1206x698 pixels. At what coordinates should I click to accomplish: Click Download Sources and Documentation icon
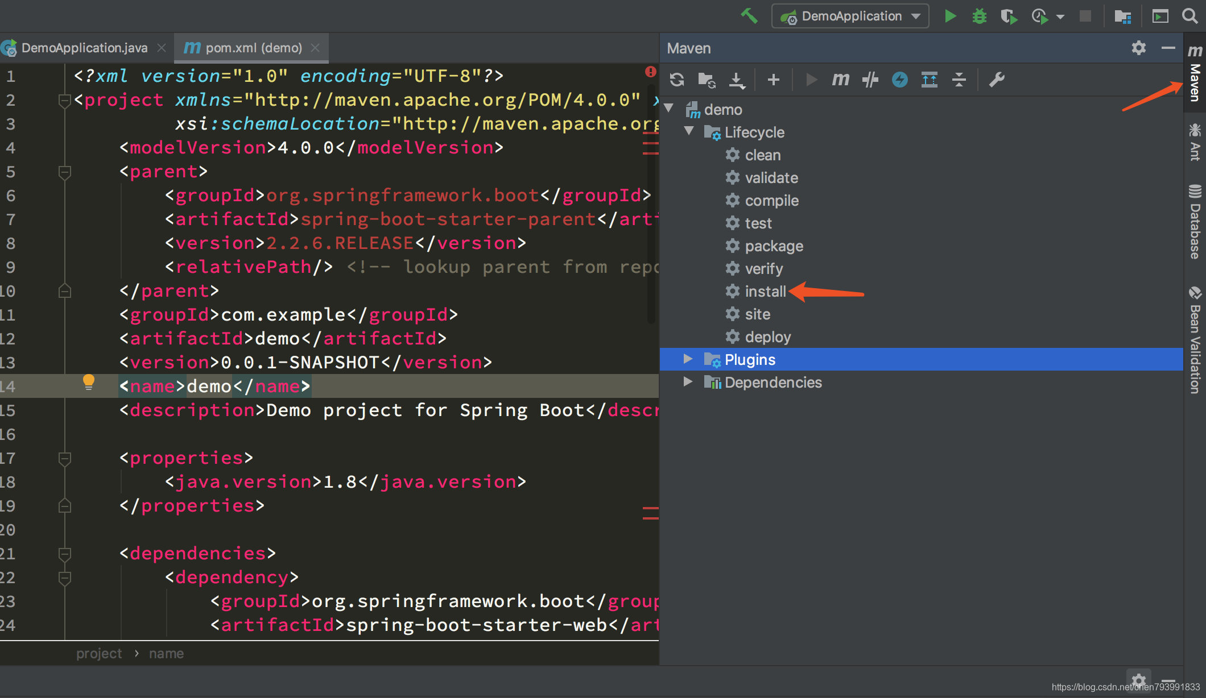(737, 80)
